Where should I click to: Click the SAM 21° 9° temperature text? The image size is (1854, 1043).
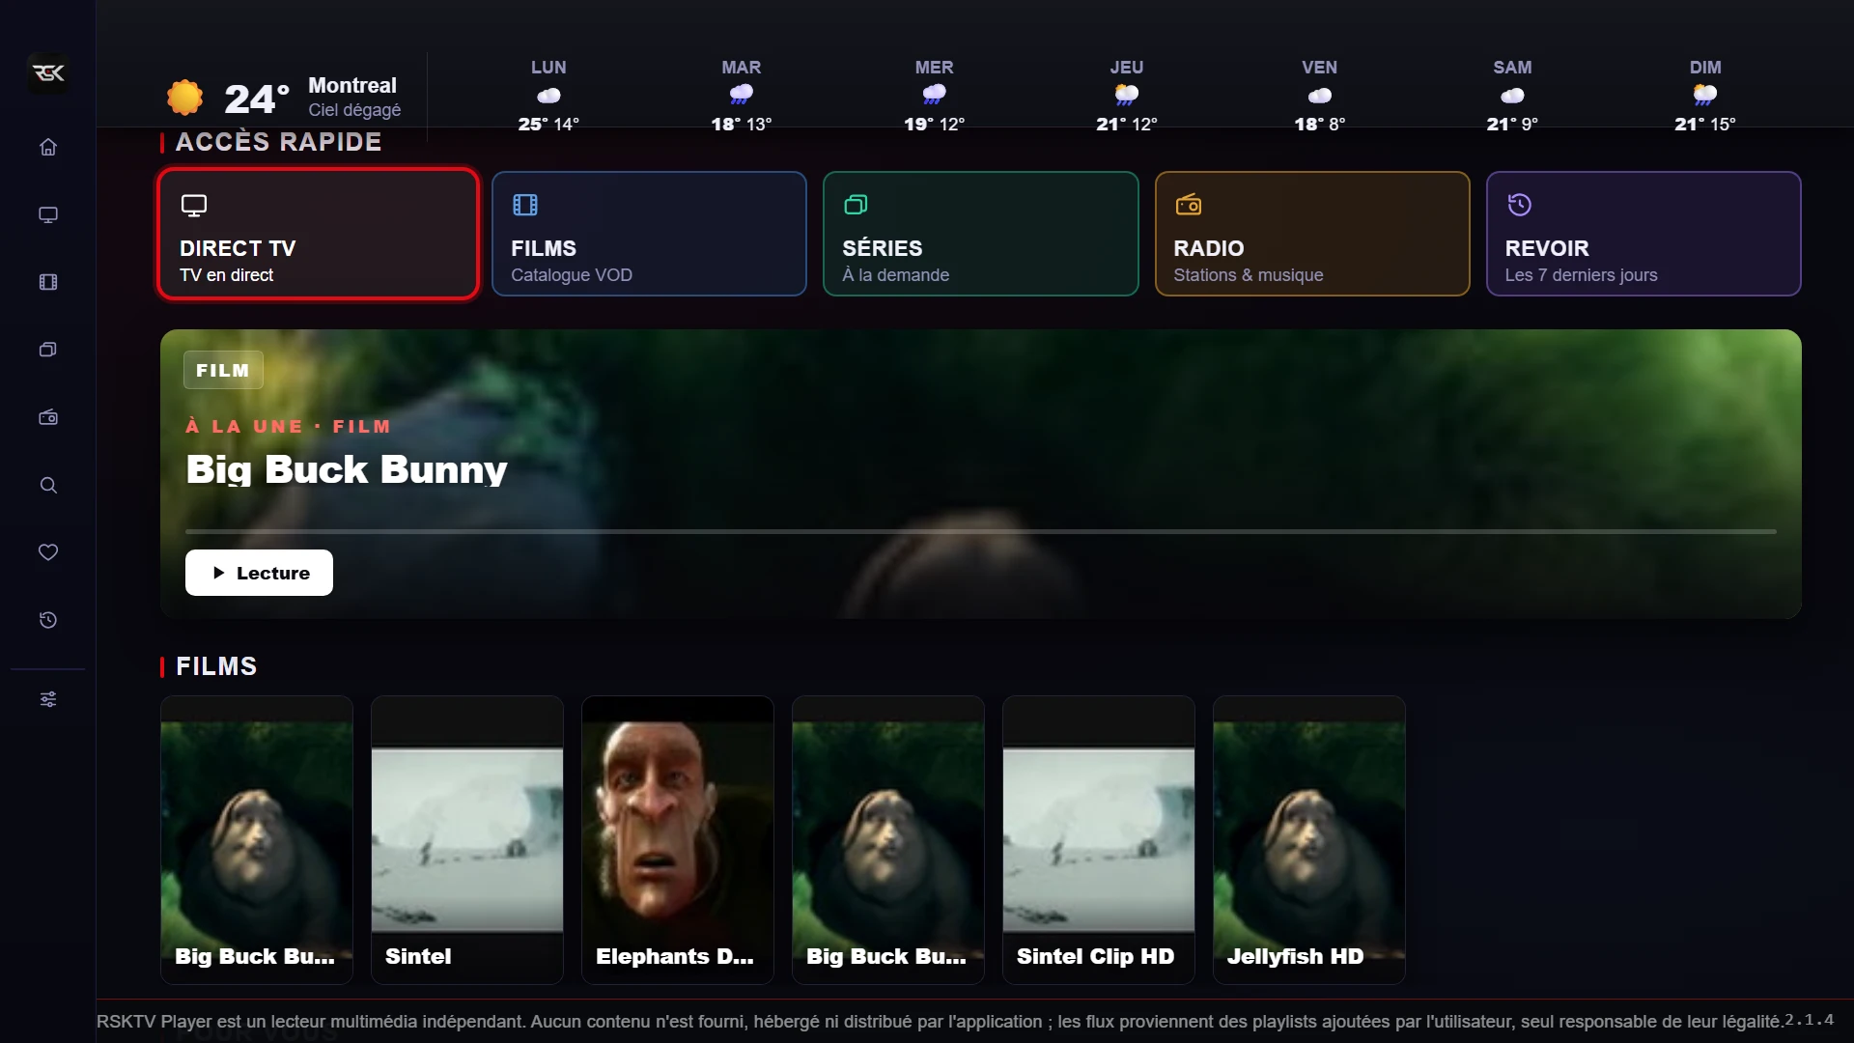click(x=1512, y=124)
